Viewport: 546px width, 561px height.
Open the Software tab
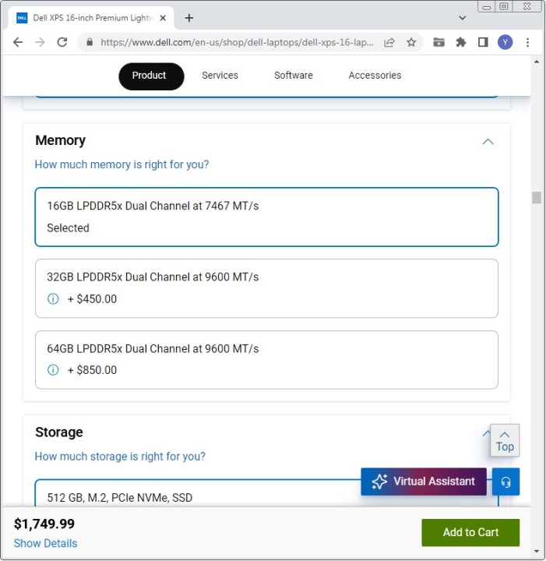click(x=293, y=76)
